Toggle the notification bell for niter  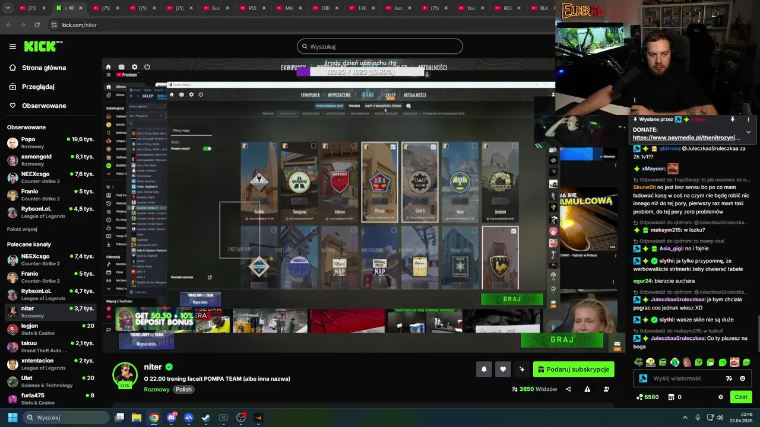(484, 369)
